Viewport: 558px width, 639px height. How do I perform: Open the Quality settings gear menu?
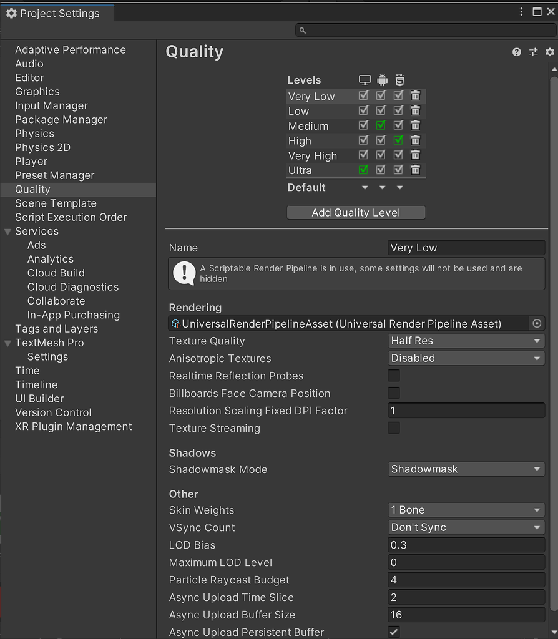549,52
